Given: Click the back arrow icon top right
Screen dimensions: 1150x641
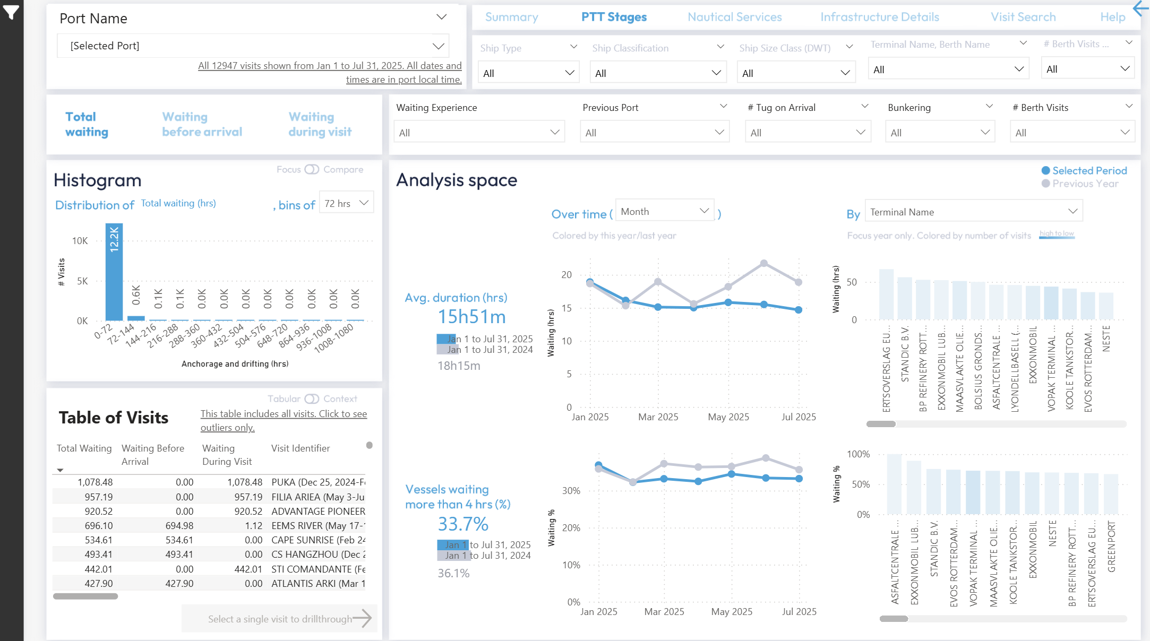Looking at the screenshot, I should tap(1140, 8).
